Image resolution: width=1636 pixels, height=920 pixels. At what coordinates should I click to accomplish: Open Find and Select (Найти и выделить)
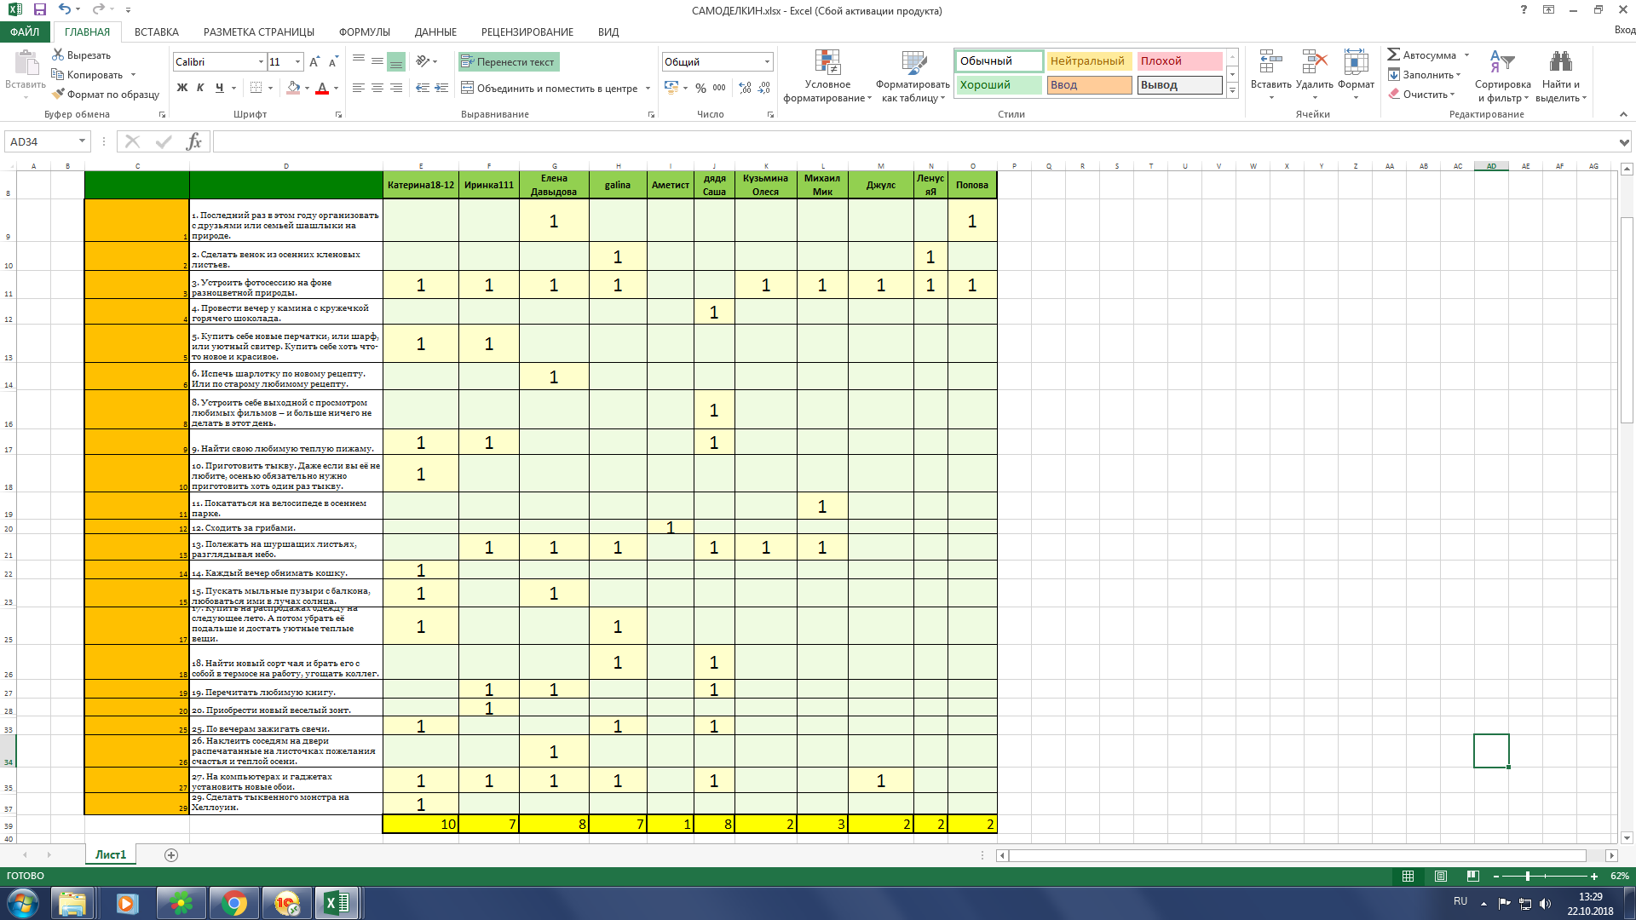1561,76
